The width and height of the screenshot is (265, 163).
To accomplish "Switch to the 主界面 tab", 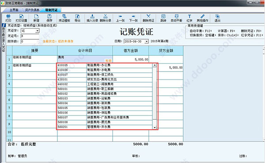I will coord(14,10).
